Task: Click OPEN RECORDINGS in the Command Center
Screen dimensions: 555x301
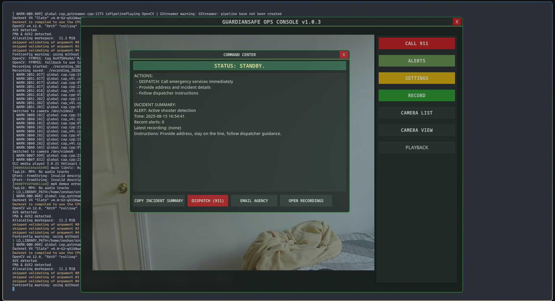Action: point(306,200)
